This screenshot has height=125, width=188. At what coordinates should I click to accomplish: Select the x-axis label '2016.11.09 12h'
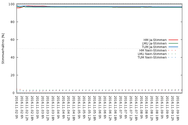[x=172, y=108]
